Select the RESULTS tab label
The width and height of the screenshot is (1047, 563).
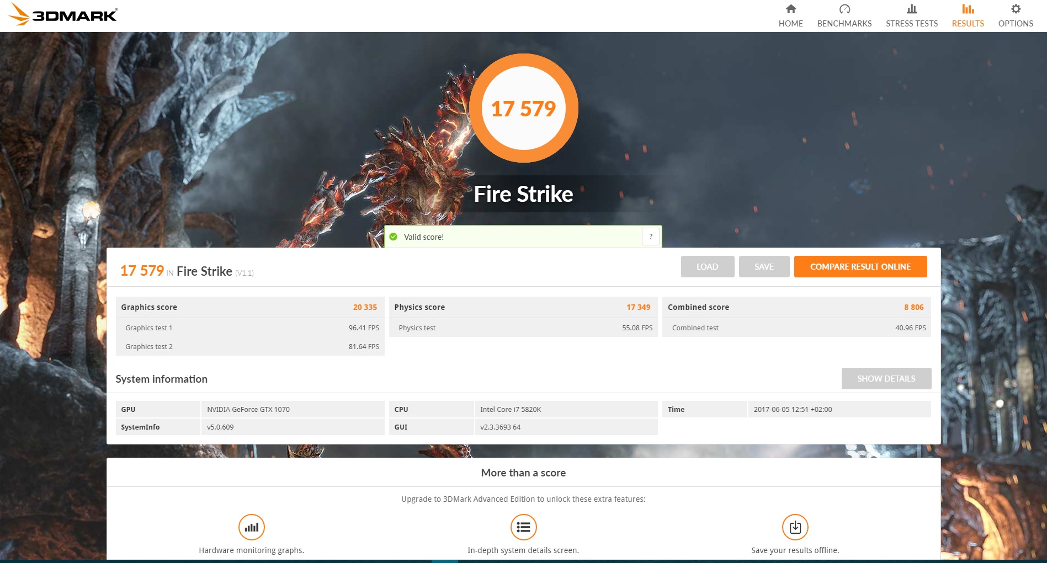(x=968, y=23)
